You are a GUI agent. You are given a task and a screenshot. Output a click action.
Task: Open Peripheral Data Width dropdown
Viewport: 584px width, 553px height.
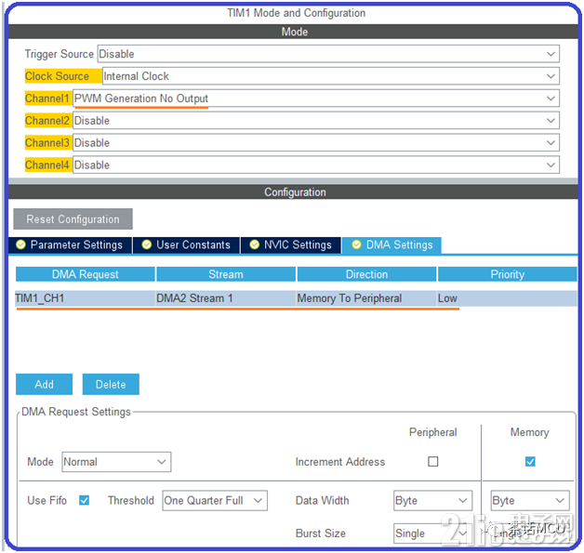point(432,501)
